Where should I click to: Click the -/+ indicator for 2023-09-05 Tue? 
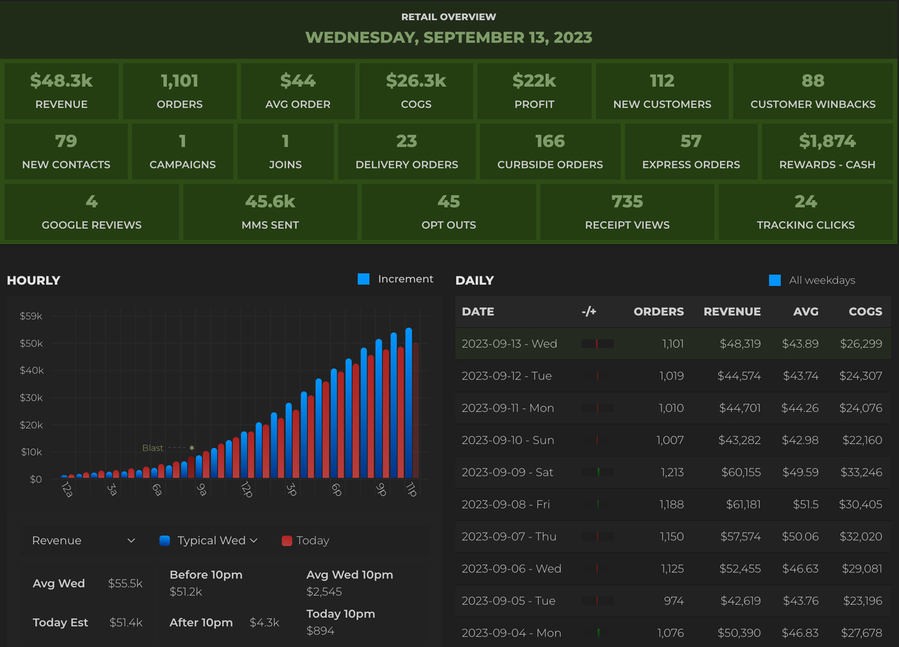[x=597, y=601]
